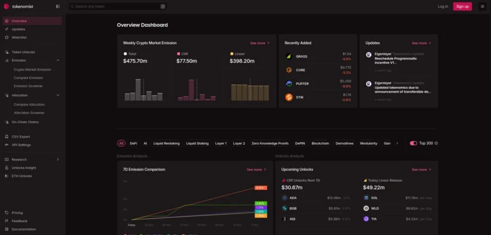Click the Sign up button
The image size is (491, 235).
463,6
